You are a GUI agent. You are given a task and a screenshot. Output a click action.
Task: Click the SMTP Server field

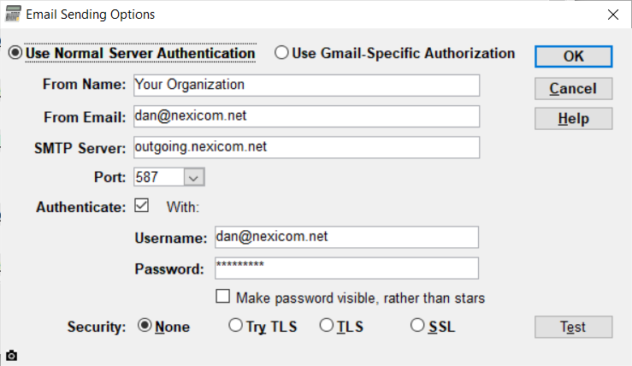pyautogui.click(x=307, y=147)
